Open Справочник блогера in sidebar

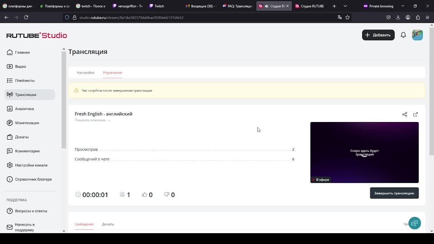[30, 179]
